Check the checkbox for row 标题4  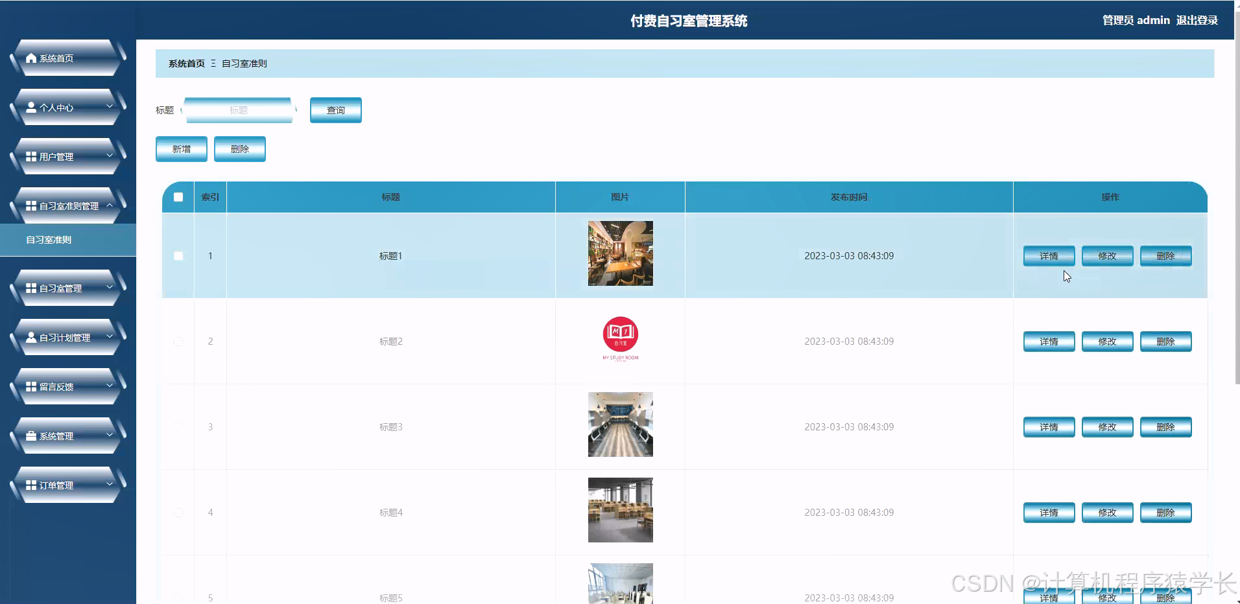pyautogui.click(x=178, y=513)
